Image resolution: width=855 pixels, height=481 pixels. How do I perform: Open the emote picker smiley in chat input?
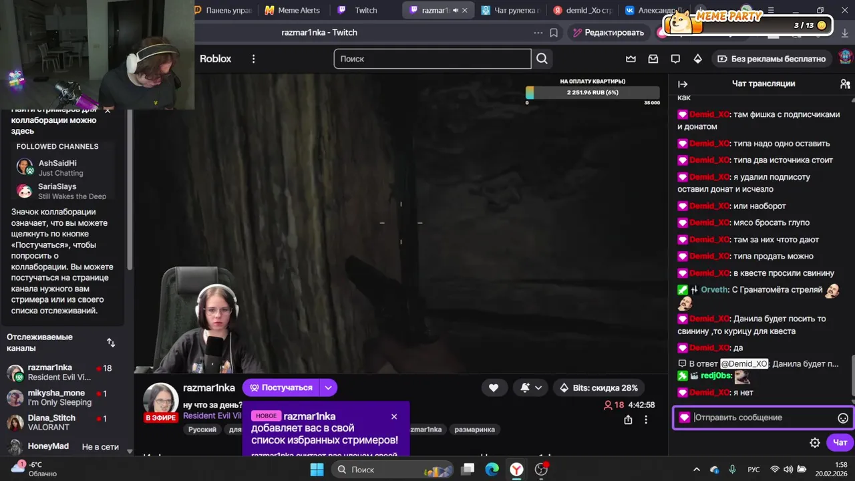pos(843,418)
